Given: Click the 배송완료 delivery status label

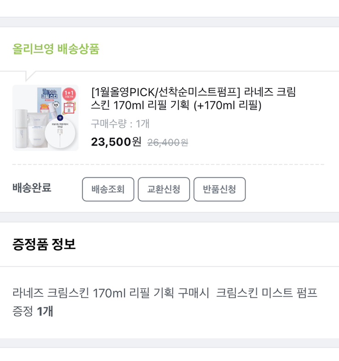Looking at the screenshot, I should coord(32,188).
